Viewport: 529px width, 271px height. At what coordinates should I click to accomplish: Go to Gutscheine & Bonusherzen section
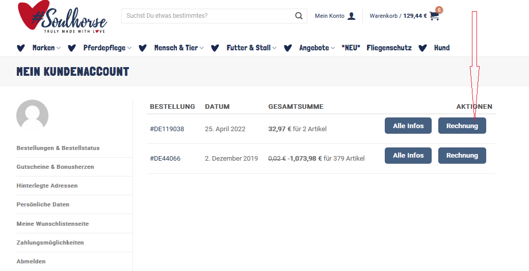coord(56,167)
